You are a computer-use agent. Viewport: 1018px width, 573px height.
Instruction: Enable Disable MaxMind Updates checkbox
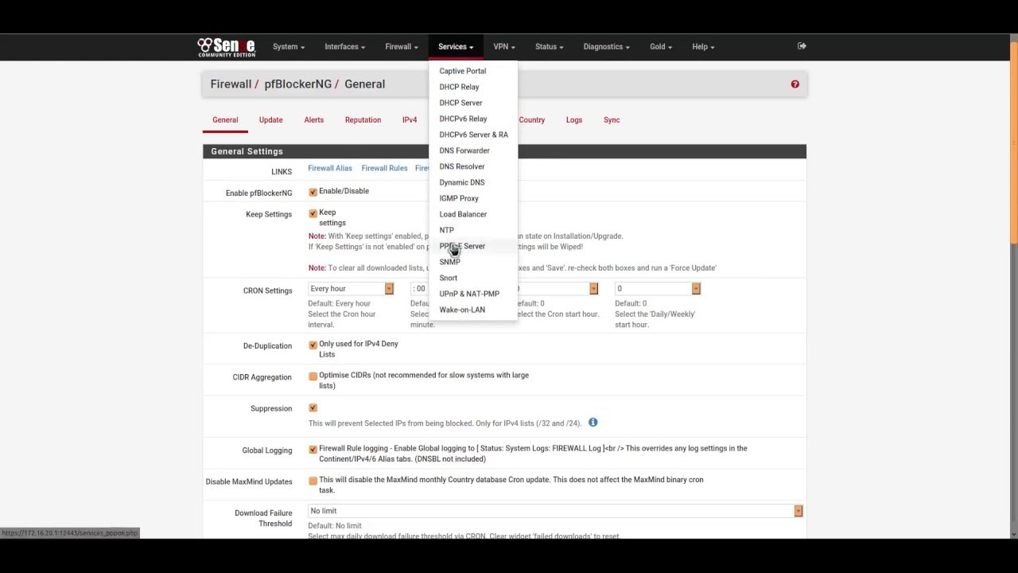(x=313, y=481)
